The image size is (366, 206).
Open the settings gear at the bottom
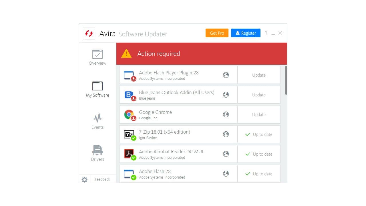click(x=84, y=179)
